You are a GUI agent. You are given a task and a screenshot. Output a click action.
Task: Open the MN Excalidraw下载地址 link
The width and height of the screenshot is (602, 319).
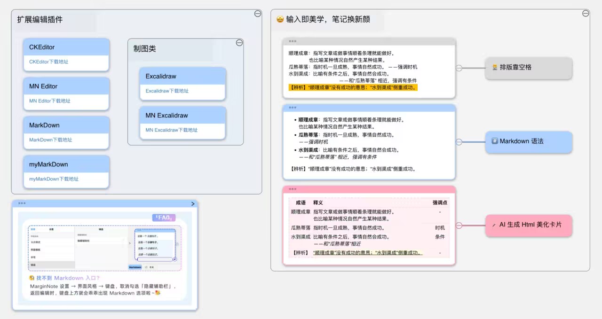point(171,130)
